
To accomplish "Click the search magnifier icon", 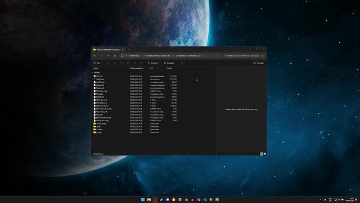I will [x=263, y=56].
